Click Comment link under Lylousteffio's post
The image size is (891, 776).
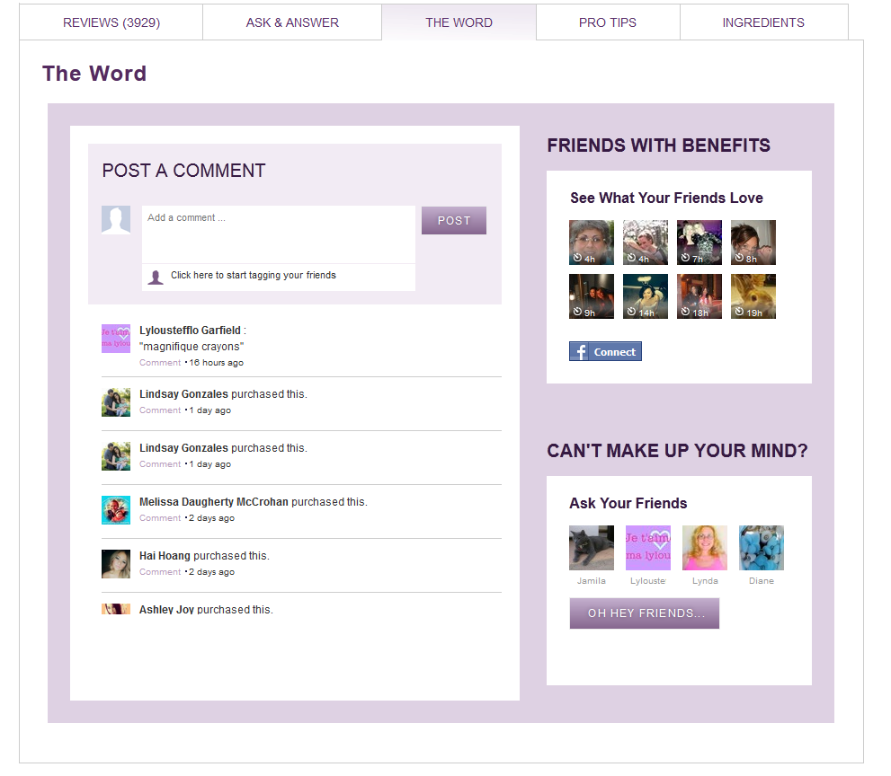tap(160, 363)
